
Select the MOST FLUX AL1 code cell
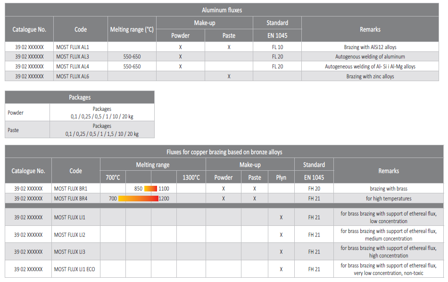pyautogui.click(x=73, y=47)
